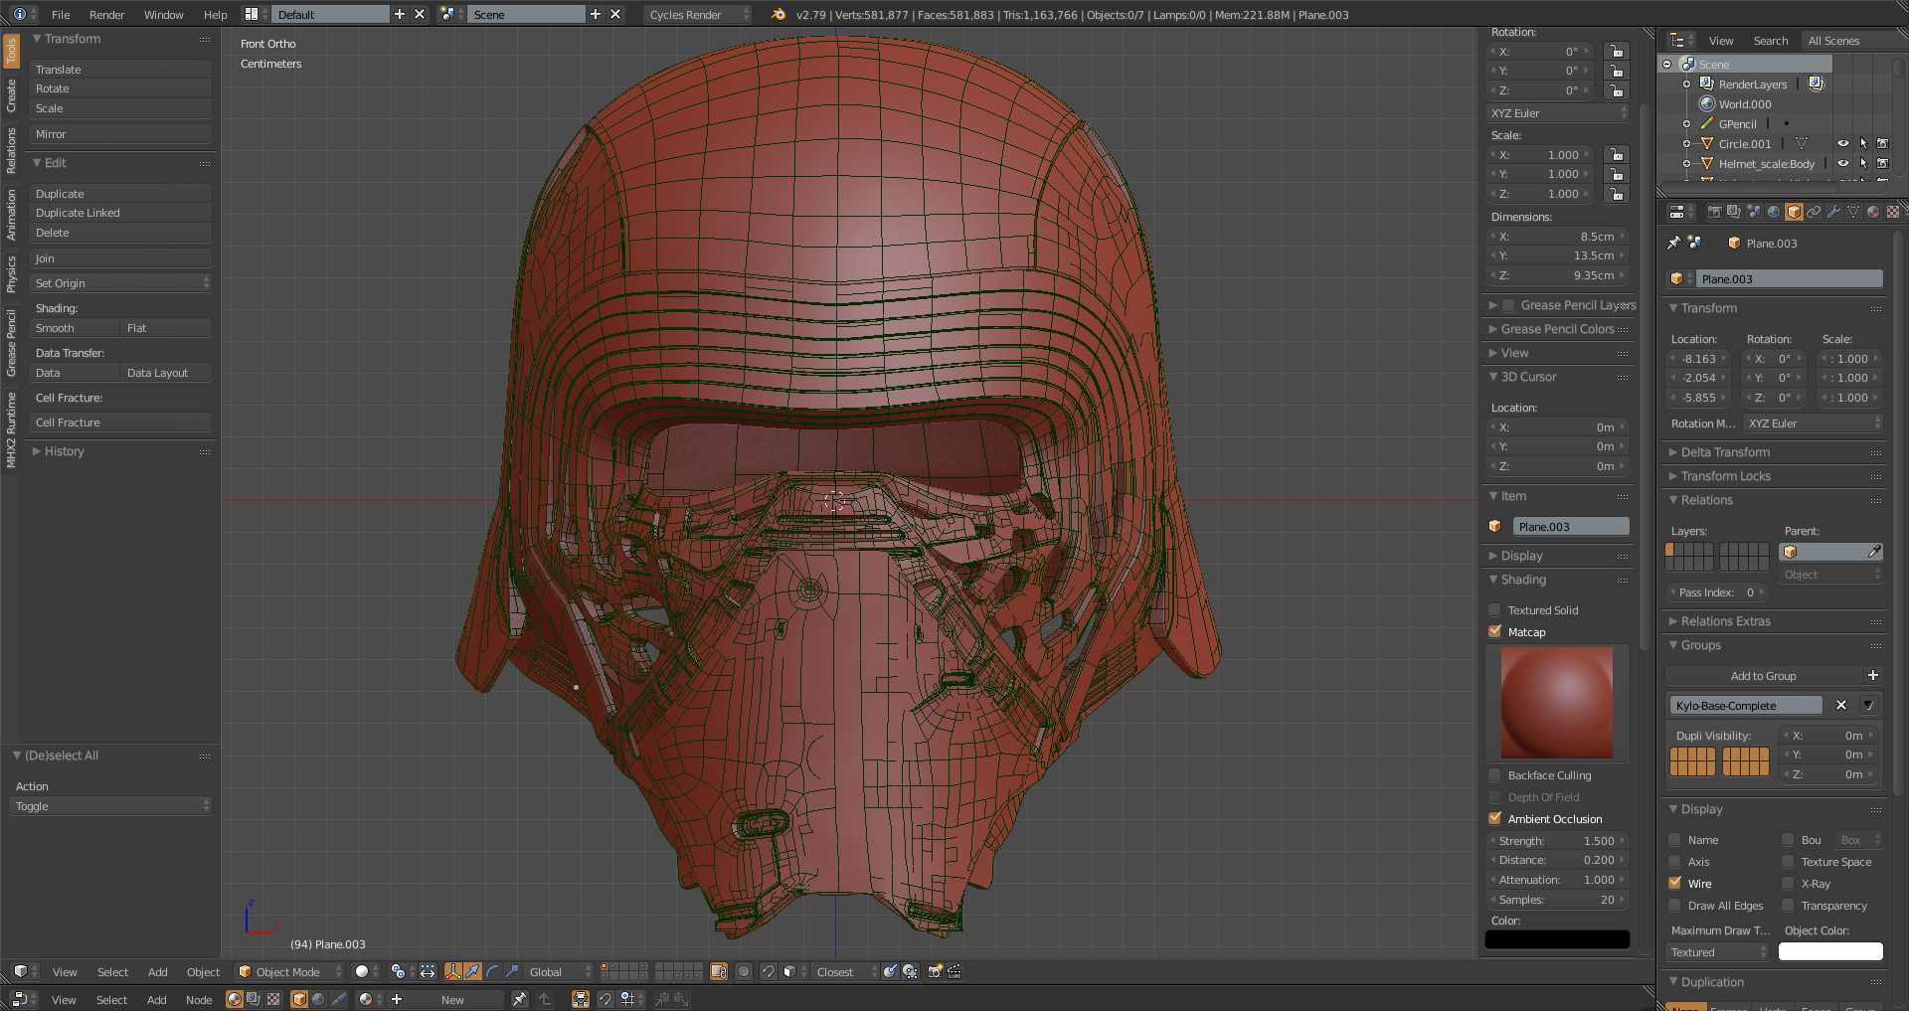
Task: Lock the Rotation X value
Action: click(1617, 52)
